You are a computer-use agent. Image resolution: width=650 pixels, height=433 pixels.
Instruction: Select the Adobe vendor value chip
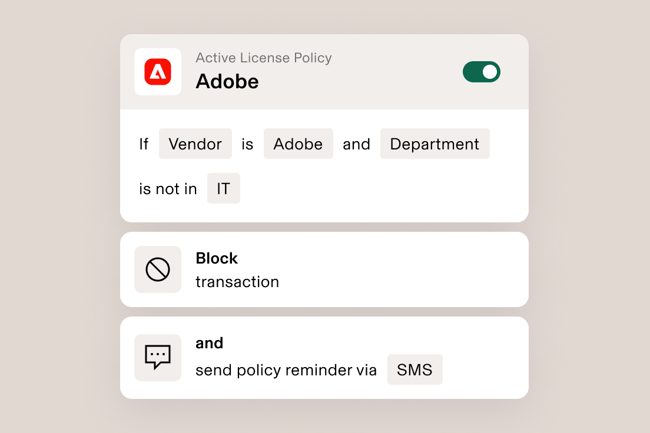(298, 144)
